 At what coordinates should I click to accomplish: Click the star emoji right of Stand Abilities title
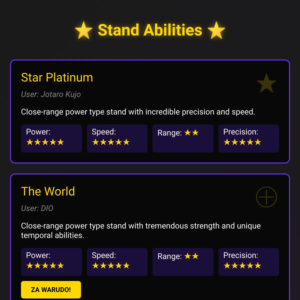coord(216,30)
